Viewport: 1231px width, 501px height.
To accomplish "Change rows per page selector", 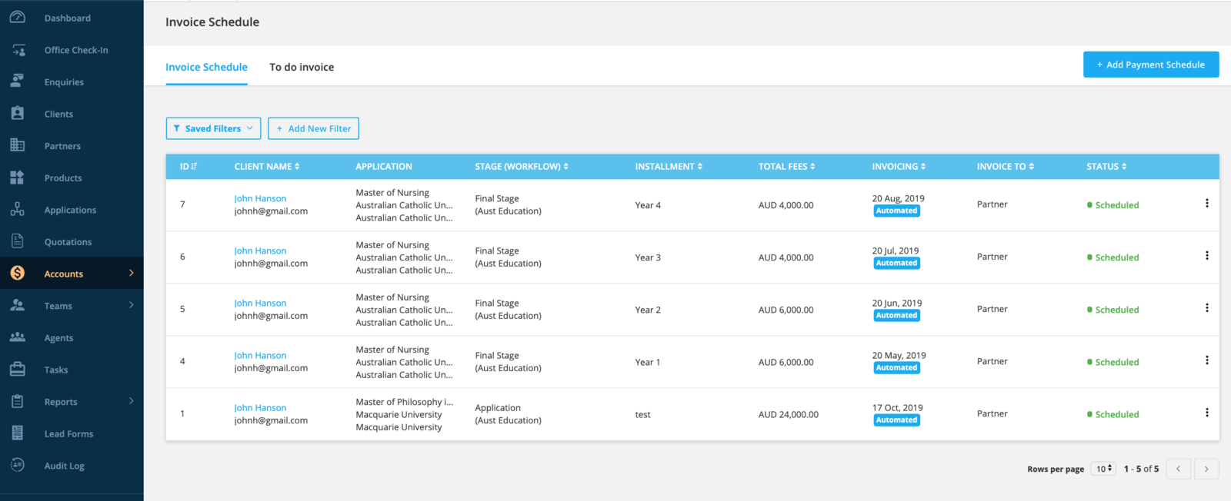I will 1103,469.
